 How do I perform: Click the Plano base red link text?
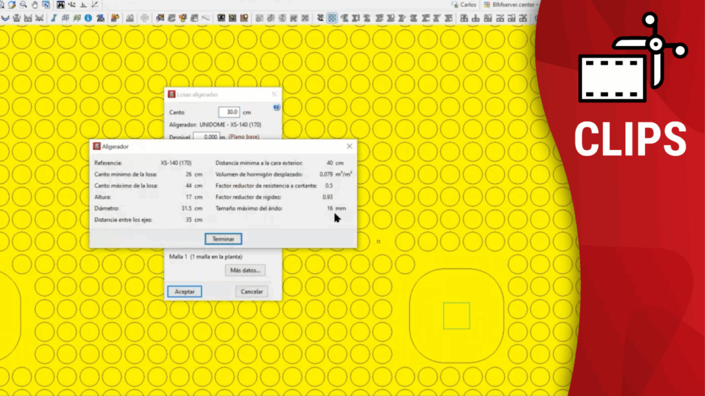(244, 137)
